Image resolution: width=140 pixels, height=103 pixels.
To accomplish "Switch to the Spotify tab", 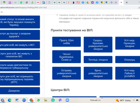I will [21, 3].
